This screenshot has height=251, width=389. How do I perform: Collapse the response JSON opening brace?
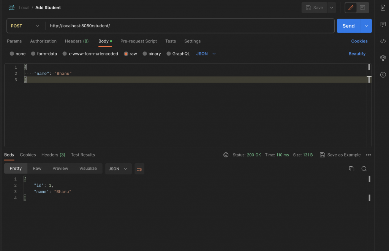tap(25, 179)
